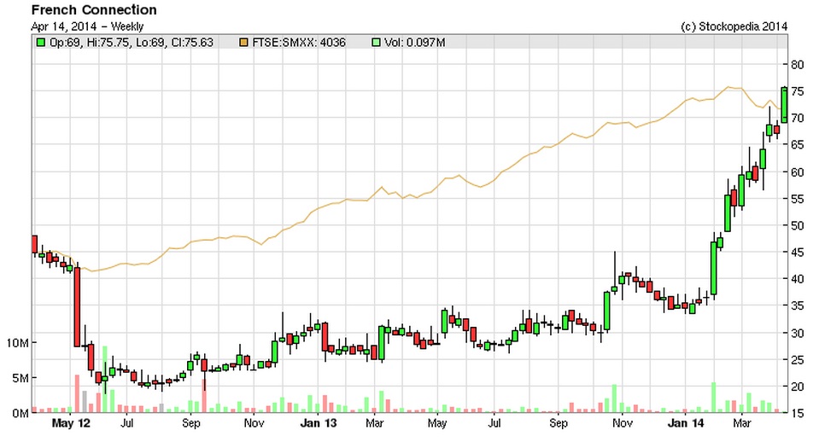The width and height of the screenshot is (819, 442).
Task: Click the '80' price axis label
Action: point(797,65)
